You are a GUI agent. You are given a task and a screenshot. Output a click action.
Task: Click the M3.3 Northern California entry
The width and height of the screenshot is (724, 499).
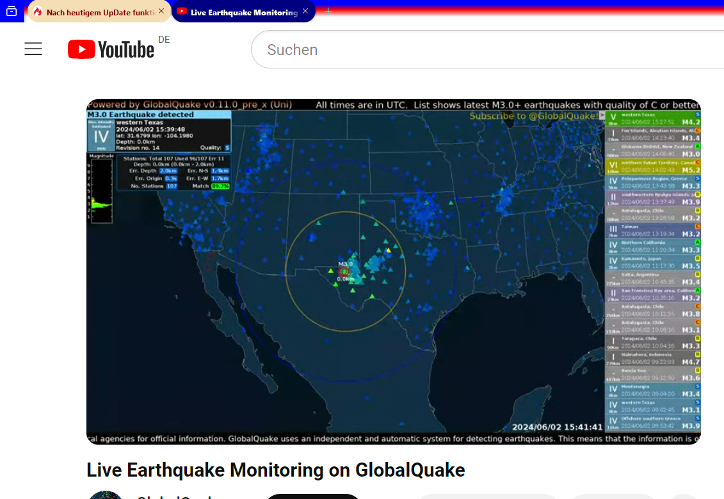[653, 246]
